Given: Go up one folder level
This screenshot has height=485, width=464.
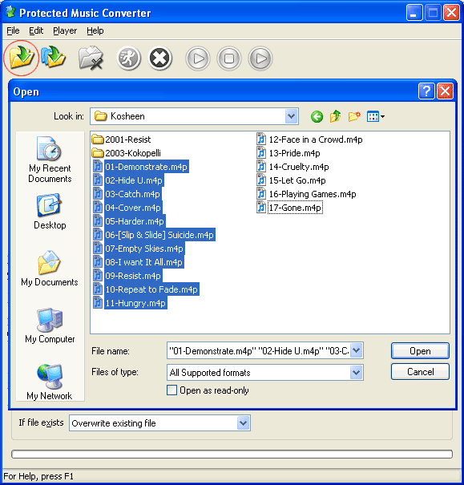Looking at the screenshot, I should point(336,116).
